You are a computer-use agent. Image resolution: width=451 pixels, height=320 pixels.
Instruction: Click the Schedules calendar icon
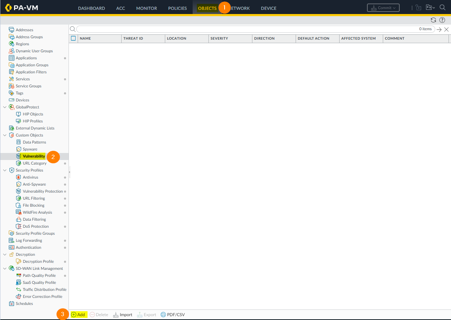point(12,304)
